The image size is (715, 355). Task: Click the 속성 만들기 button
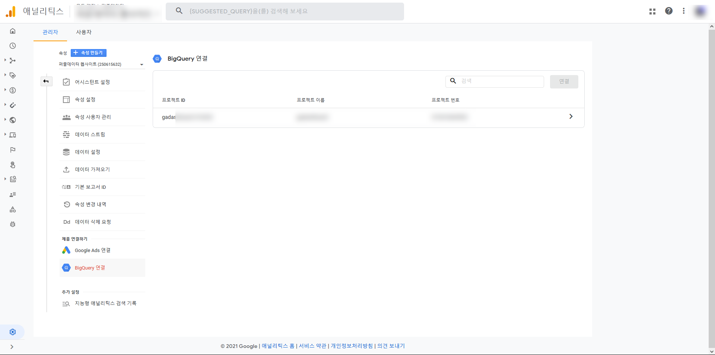tap(89, 53)
